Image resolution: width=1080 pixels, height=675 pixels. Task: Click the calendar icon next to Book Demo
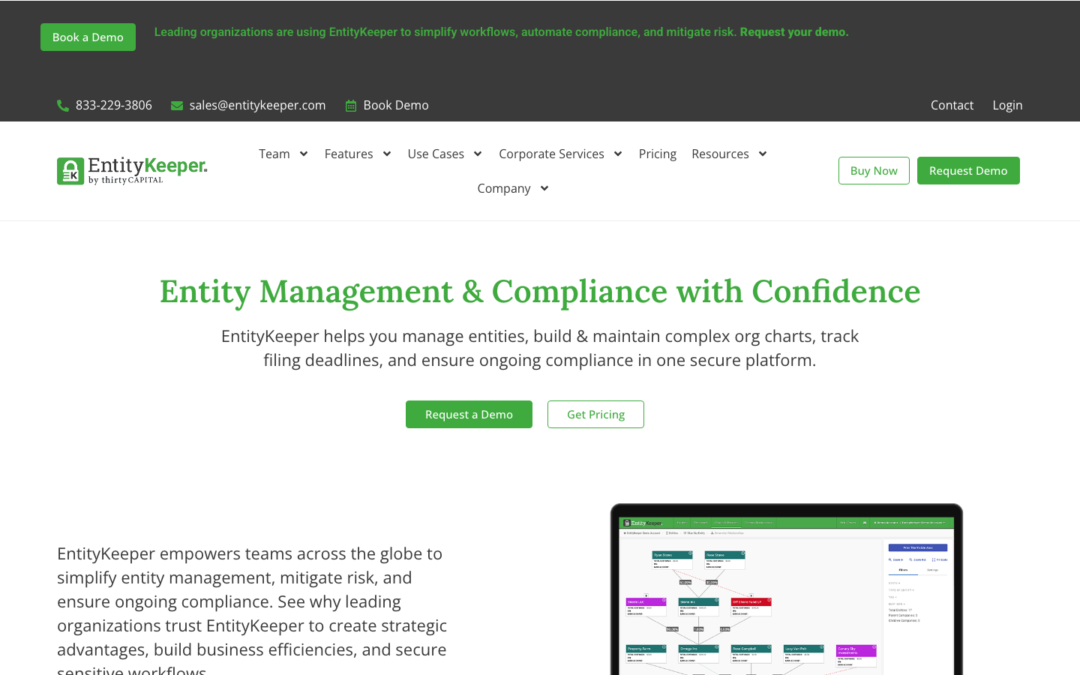tap(351, 106)
